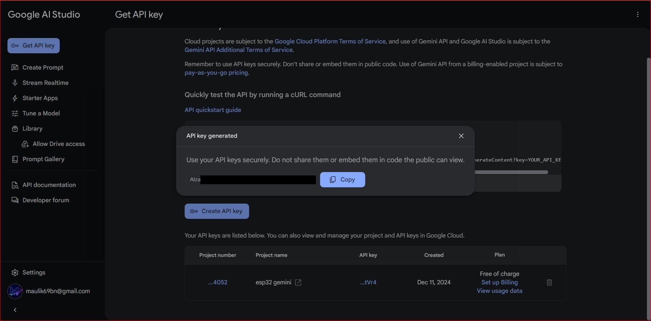Image resolution: width=651 pixels, height=321 pixels.
Task: Open API documentation
Action: (x=49, y=185)
